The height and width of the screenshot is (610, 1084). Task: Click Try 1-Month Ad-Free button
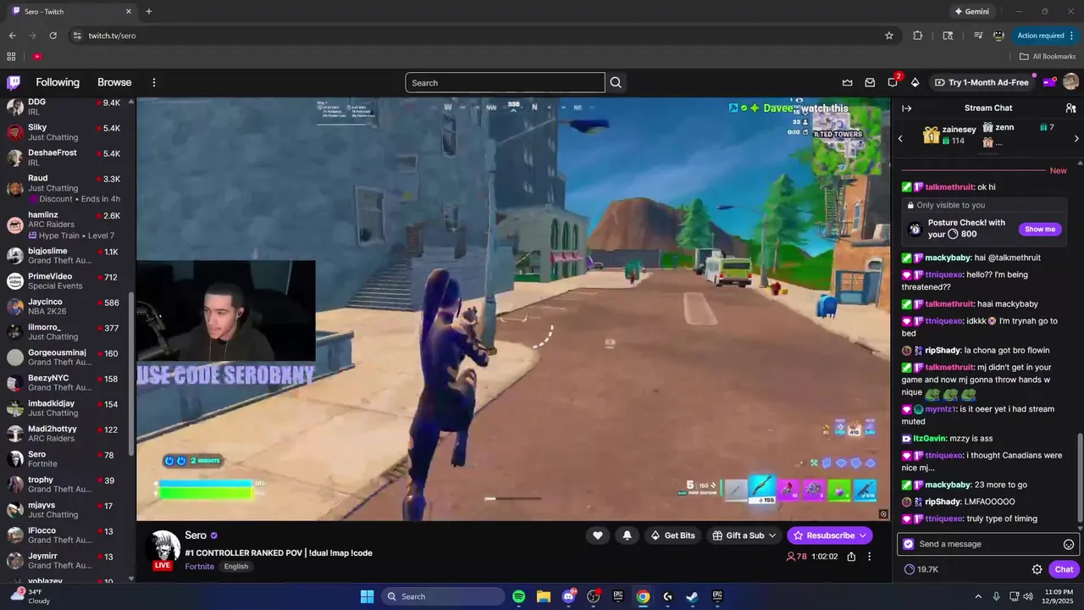coord(982,82)
